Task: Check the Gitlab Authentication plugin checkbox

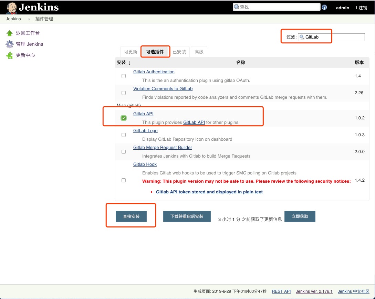Action: pyautogui.click(x=124, y=76)
